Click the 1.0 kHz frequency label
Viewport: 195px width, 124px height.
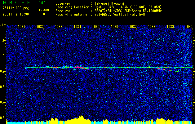coord(3,56)
